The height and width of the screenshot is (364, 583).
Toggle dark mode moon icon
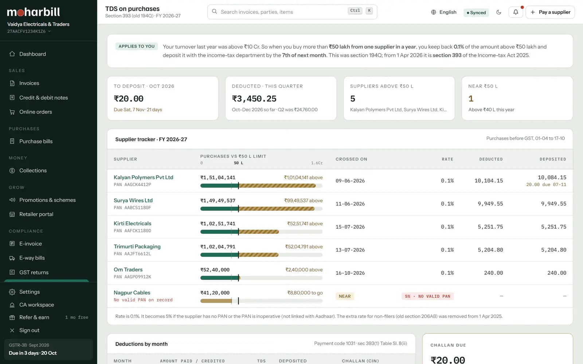click(499, 12)
